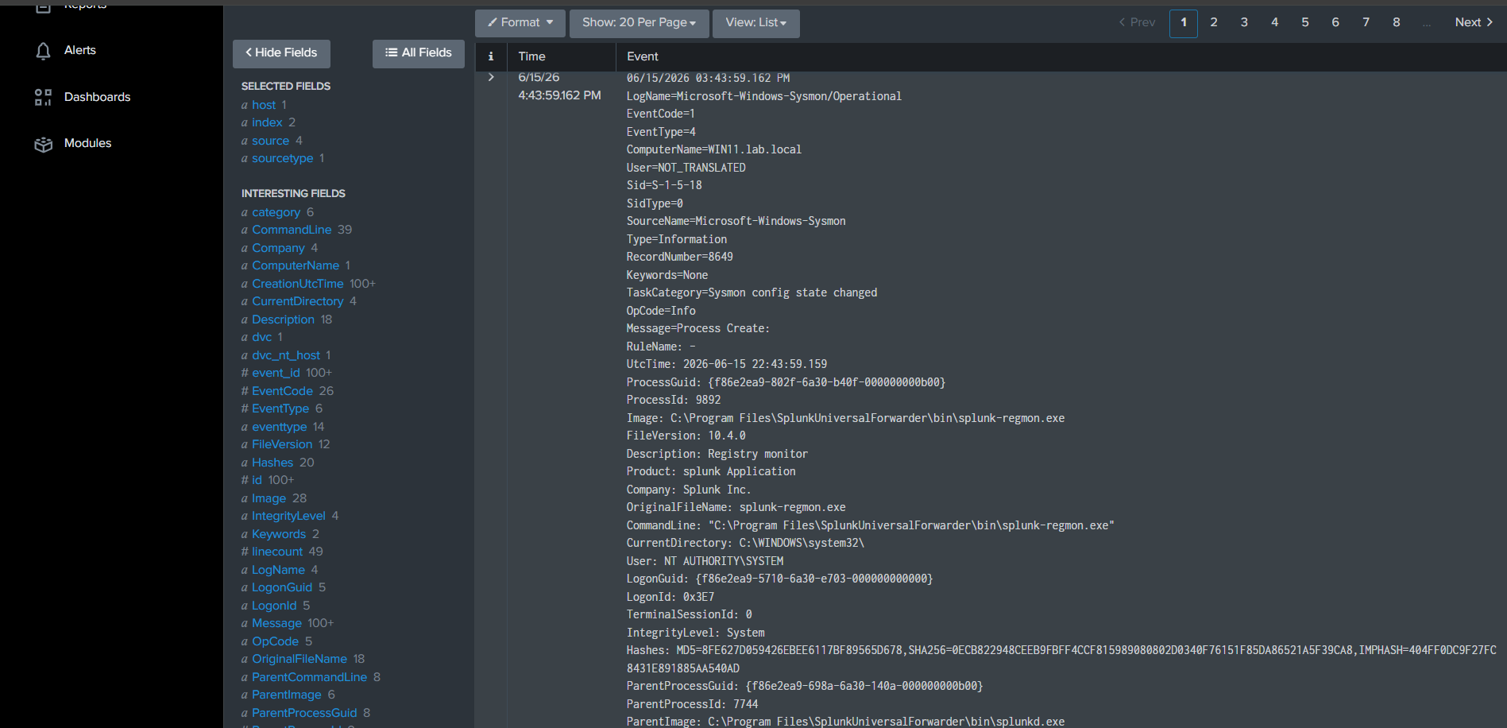
Task: Open the Company field summary
Action: pos(278,248)
